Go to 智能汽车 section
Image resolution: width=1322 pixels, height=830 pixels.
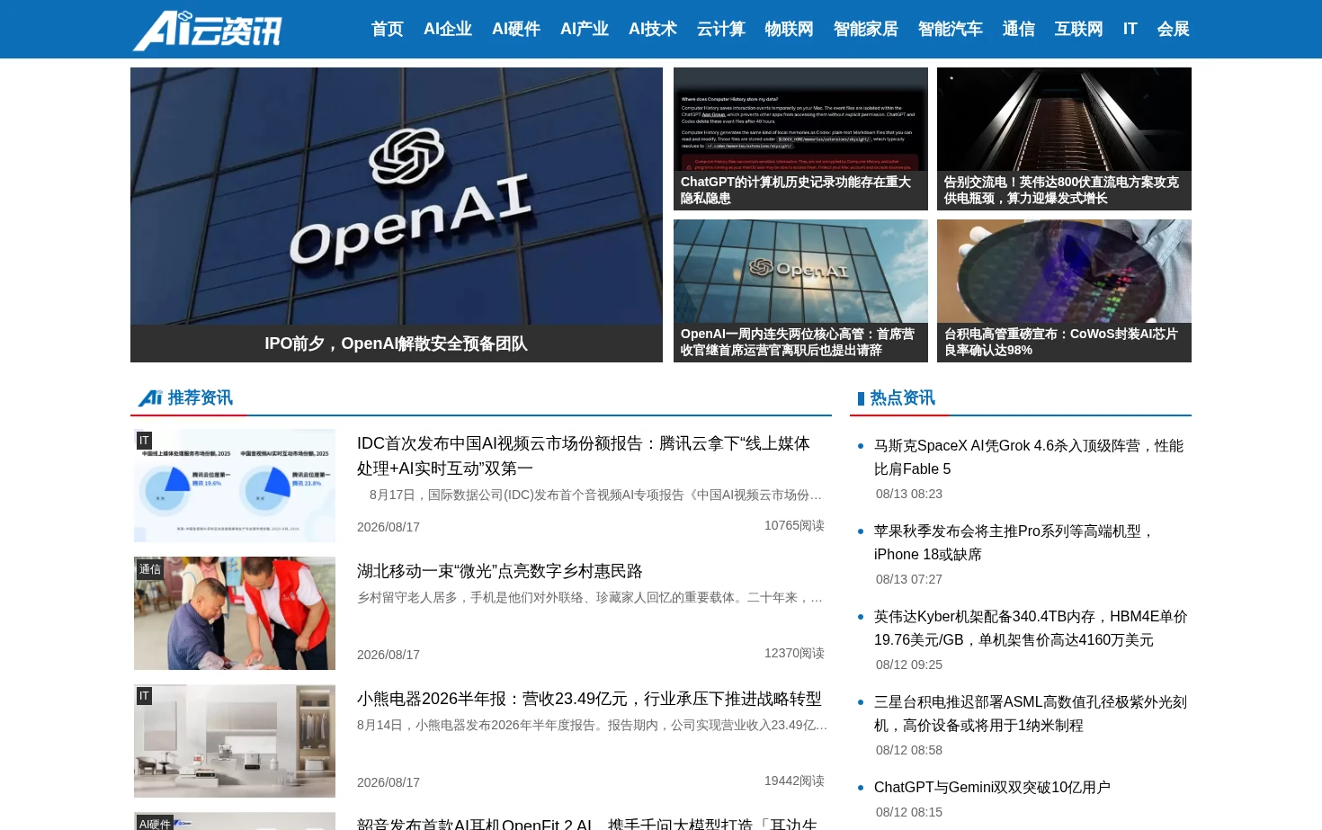951,29
